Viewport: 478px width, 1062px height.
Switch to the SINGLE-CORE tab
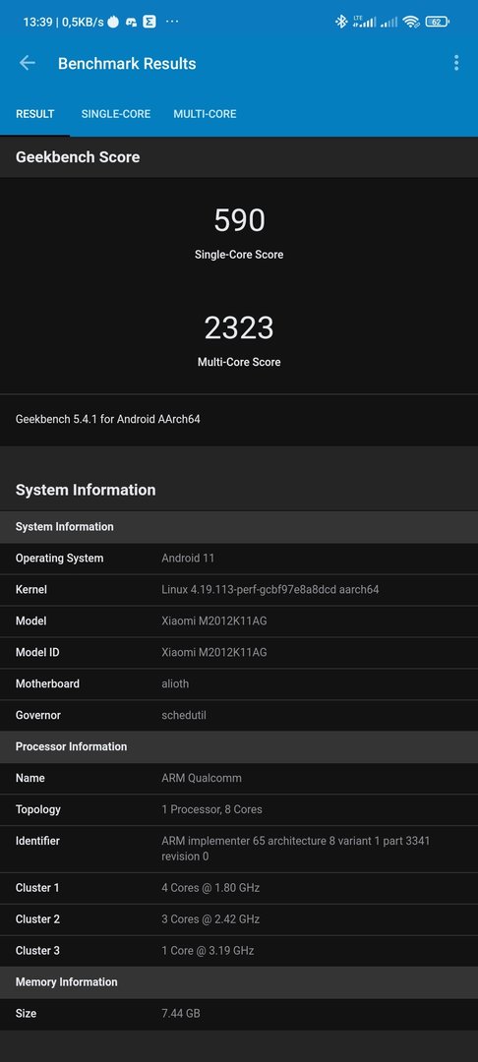click(116, 114)
